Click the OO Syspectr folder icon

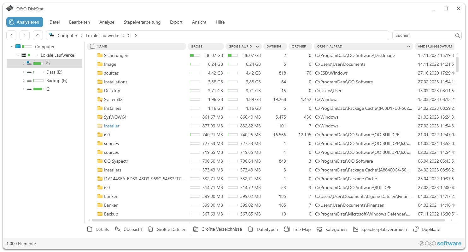point(100,161)
